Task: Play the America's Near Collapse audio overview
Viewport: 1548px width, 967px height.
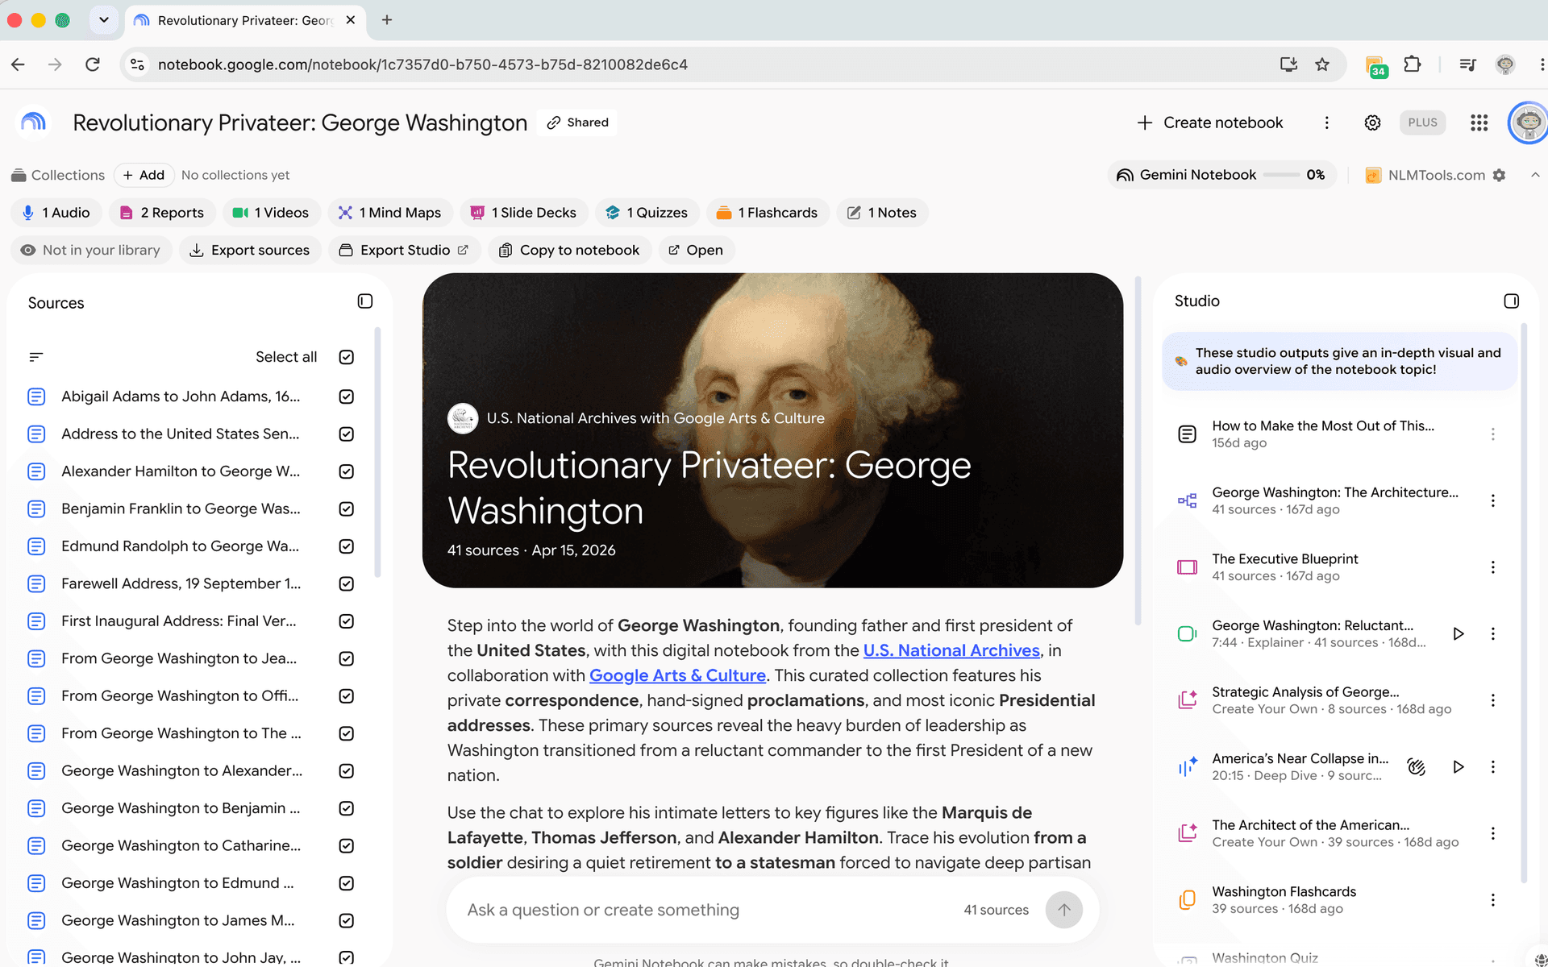Action: (x=1459, y=767)
